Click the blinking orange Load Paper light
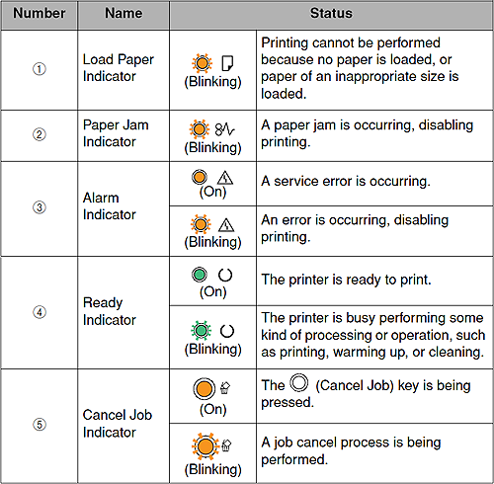Screen dimensions: 494x484 (202, 63)
